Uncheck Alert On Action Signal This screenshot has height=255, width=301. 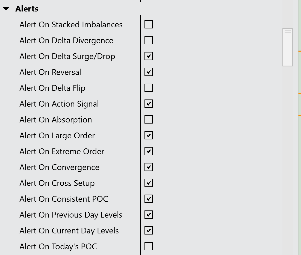pos(149,104)
